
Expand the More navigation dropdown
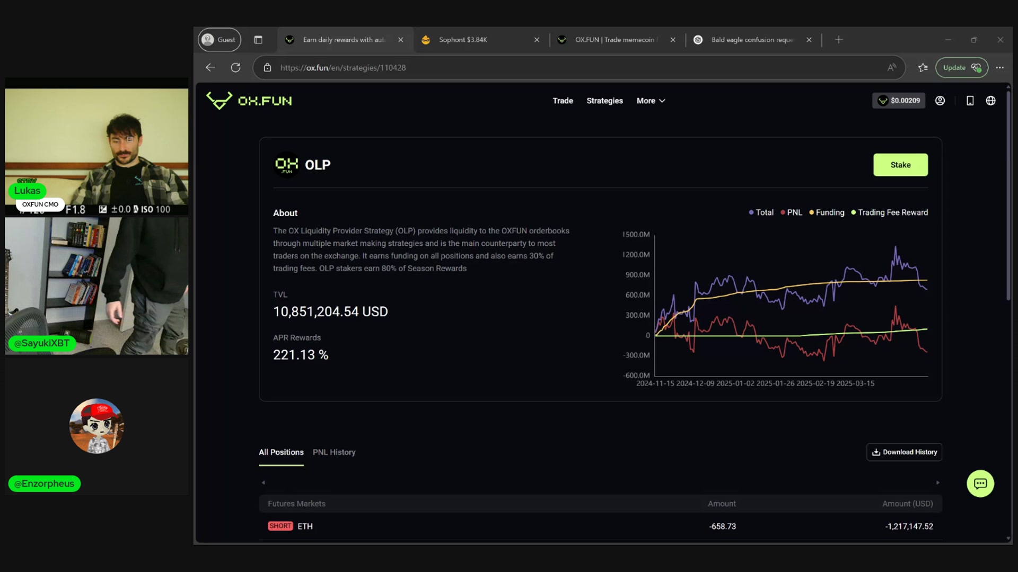pos(651,101)
